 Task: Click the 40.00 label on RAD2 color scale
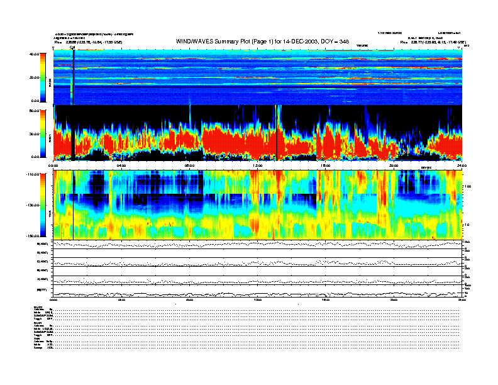point(35,54)
